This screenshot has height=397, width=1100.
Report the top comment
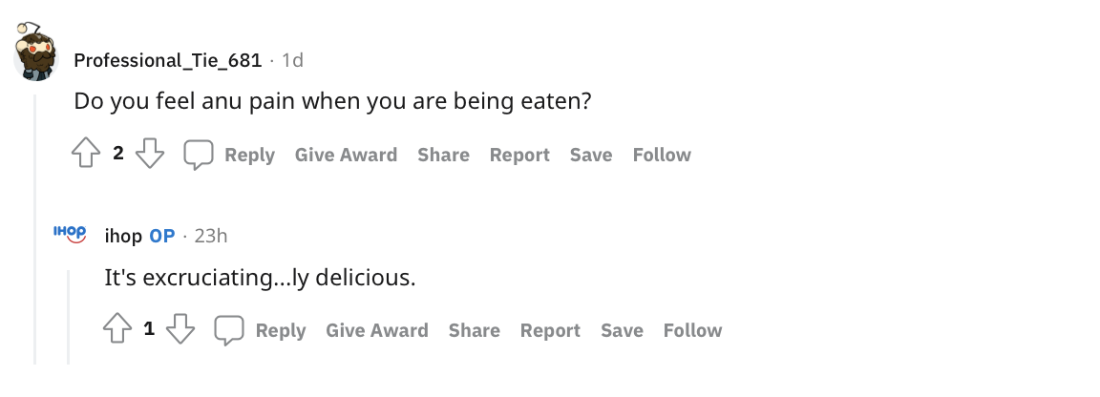tap(519, 155)
